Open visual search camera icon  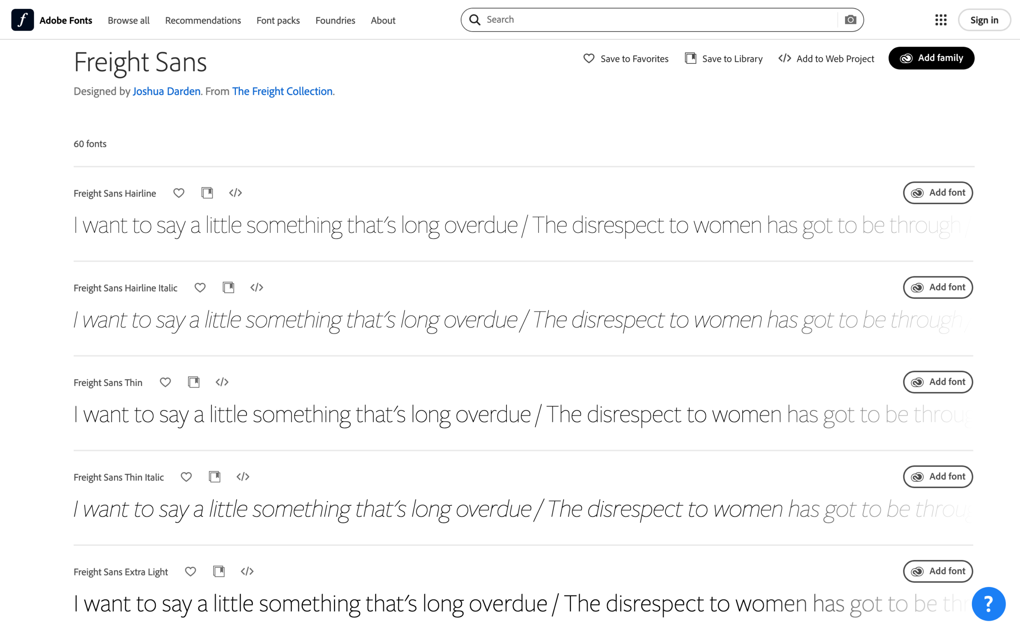pyautogui.click(x=850, y=20)
